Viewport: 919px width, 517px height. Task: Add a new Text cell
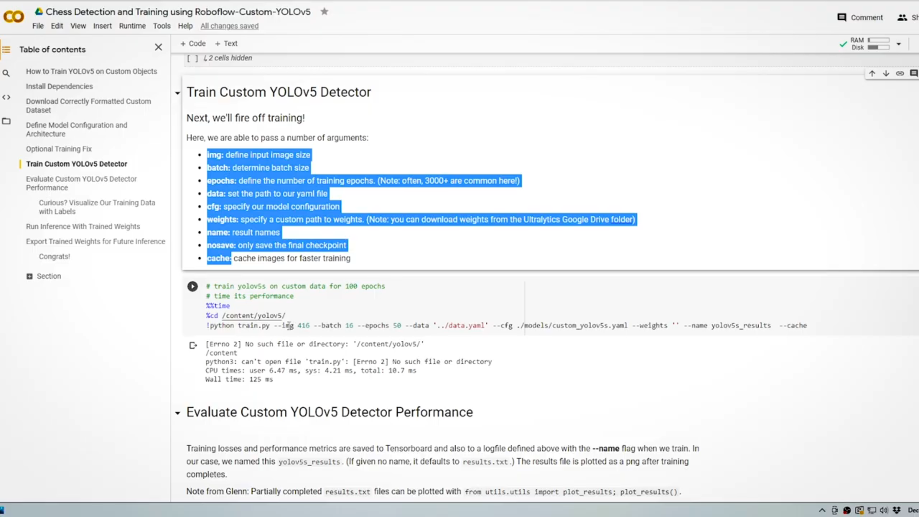tap(226, 44)
